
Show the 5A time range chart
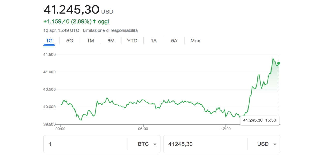tap(174, 41)
